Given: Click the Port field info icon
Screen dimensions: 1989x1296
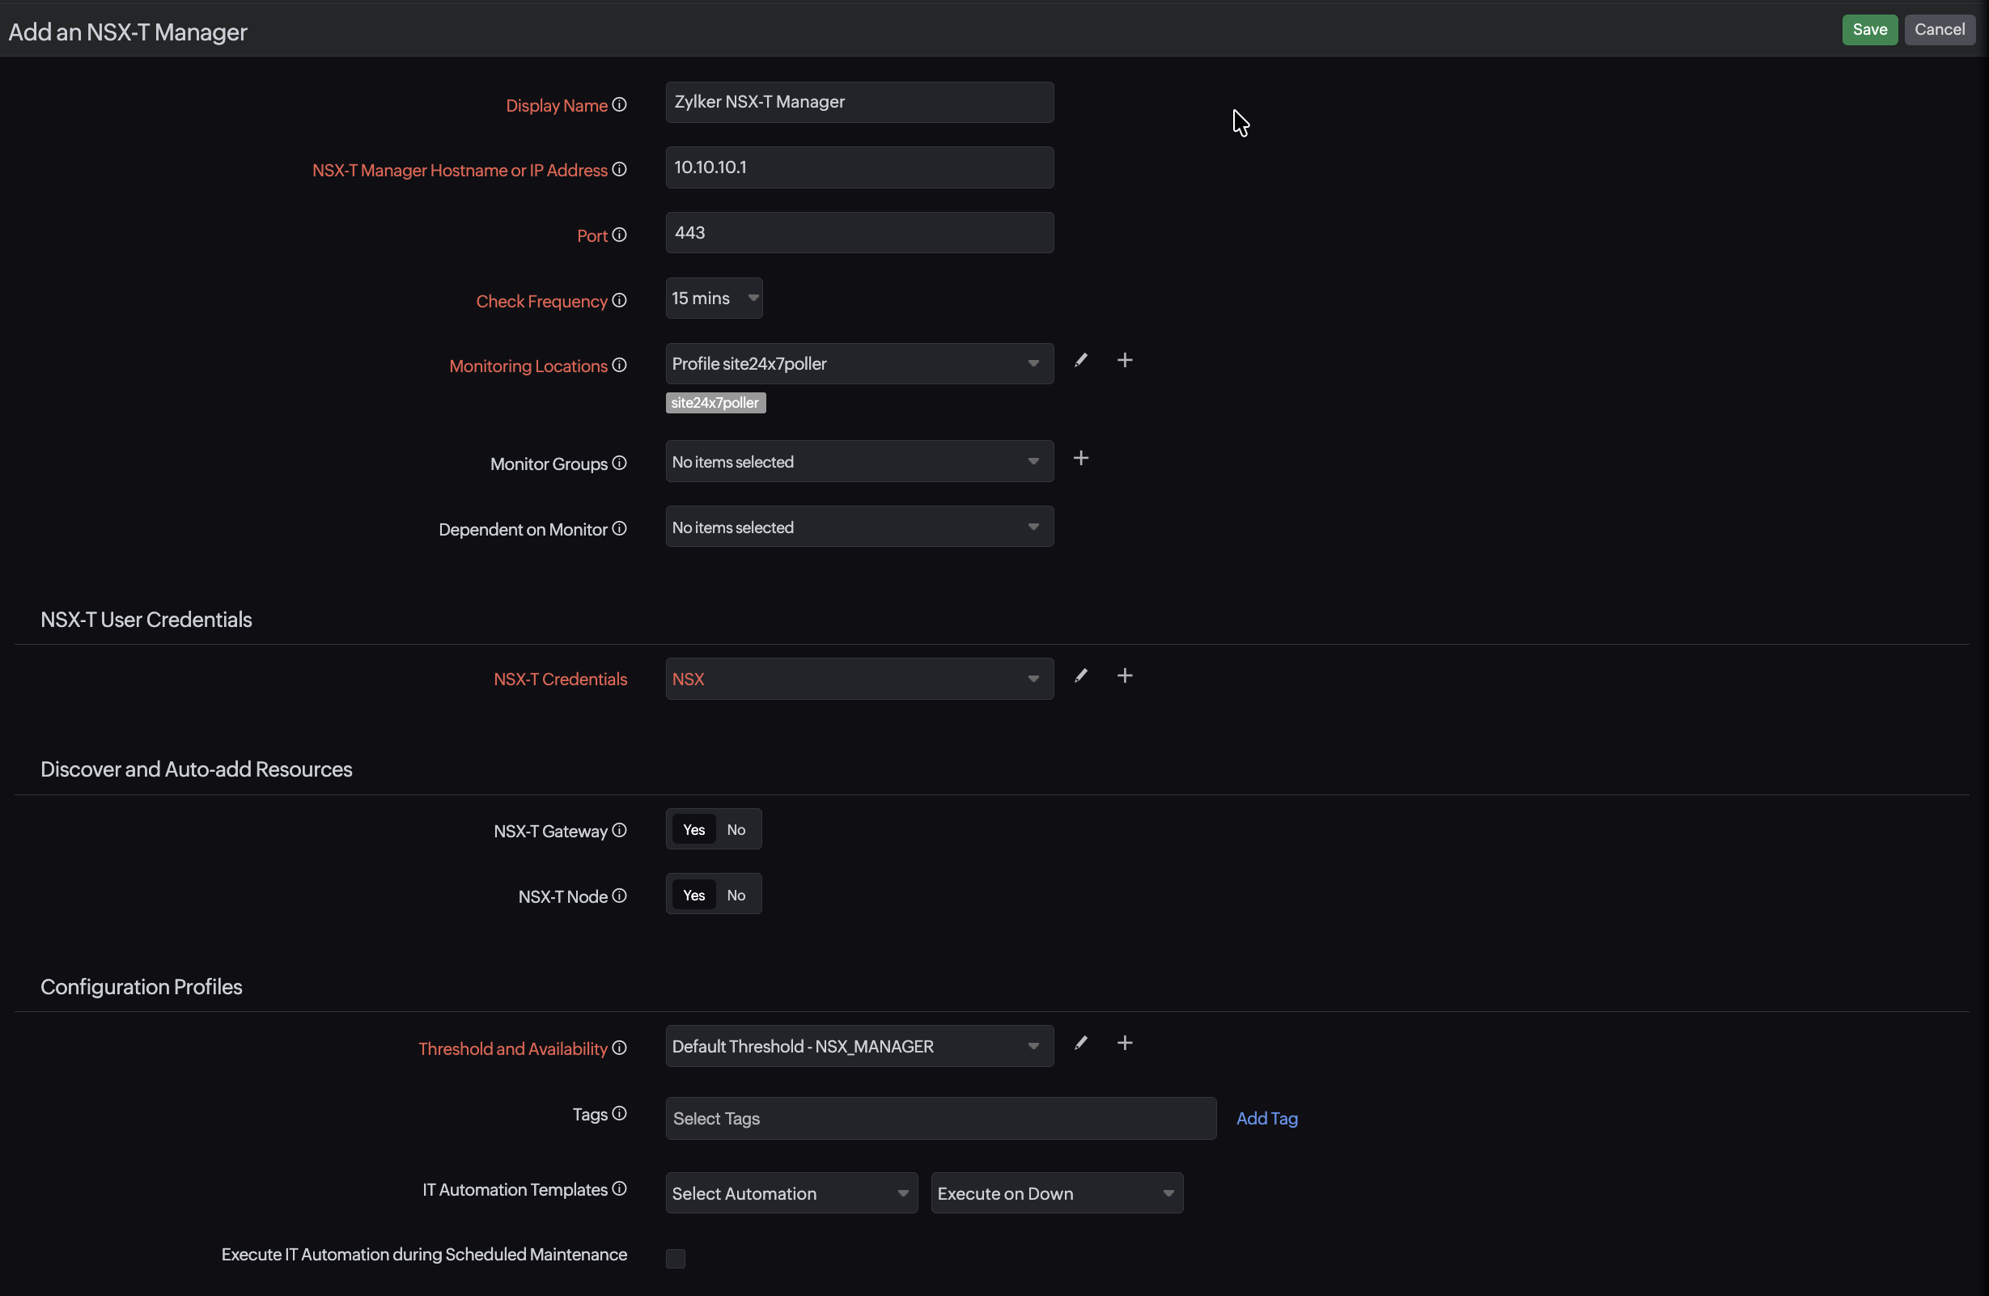Looking at the screenshot, I should pos(618,235).
